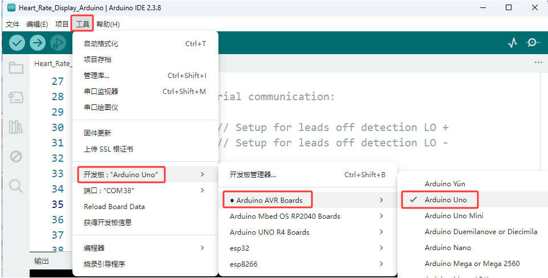548x278 pixels.
Task: Open 串口绘图仪 menu entry
Action: (x=145, y=107)
